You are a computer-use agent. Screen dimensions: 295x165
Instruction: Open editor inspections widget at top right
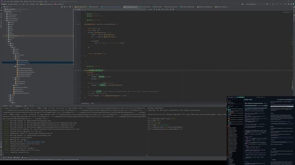tap(288, 12)
